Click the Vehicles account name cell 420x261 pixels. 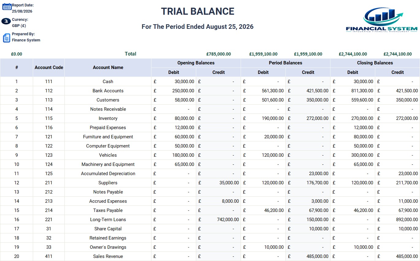coord(108,155)
